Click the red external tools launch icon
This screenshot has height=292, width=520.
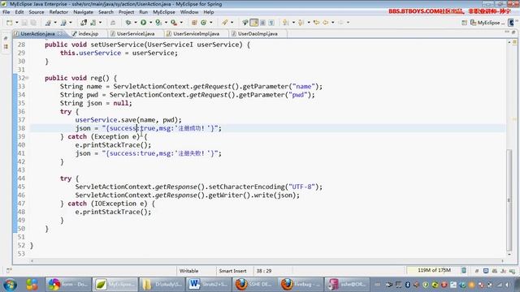pyautogui.click(x=174, y=23)
